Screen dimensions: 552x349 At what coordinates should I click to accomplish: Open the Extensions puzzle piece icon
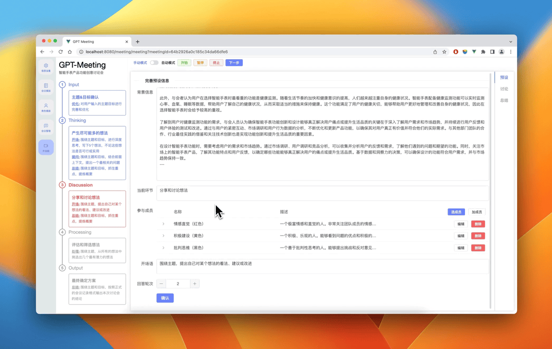[483, 52]
